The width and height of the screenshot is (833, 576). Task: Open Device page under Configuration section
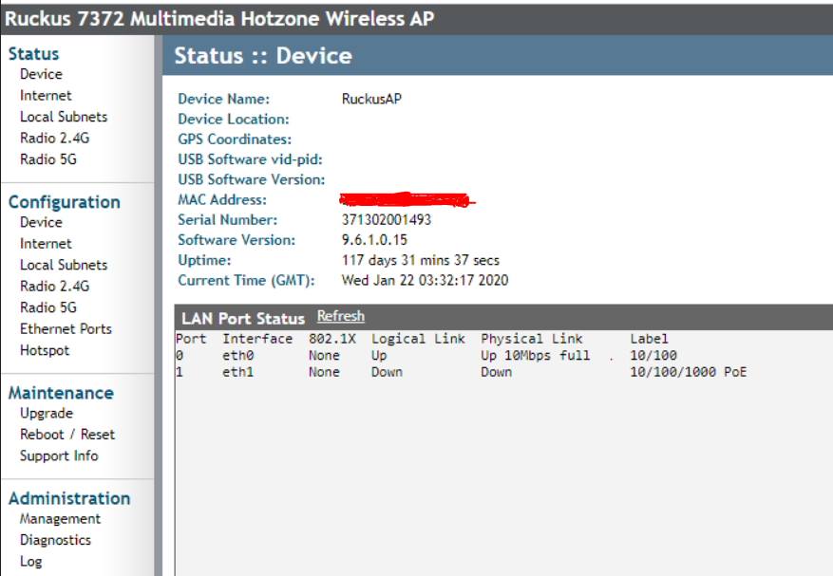click(x=41, y=222)
